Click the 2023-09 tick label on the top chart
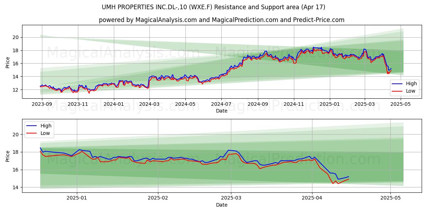Viewport: 427px width, 213px height. [42, 104]
